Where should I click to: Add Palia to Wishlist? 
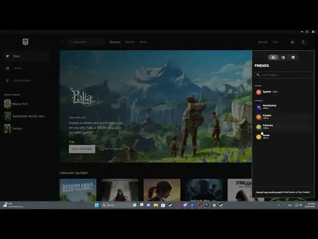pos(111,149)
